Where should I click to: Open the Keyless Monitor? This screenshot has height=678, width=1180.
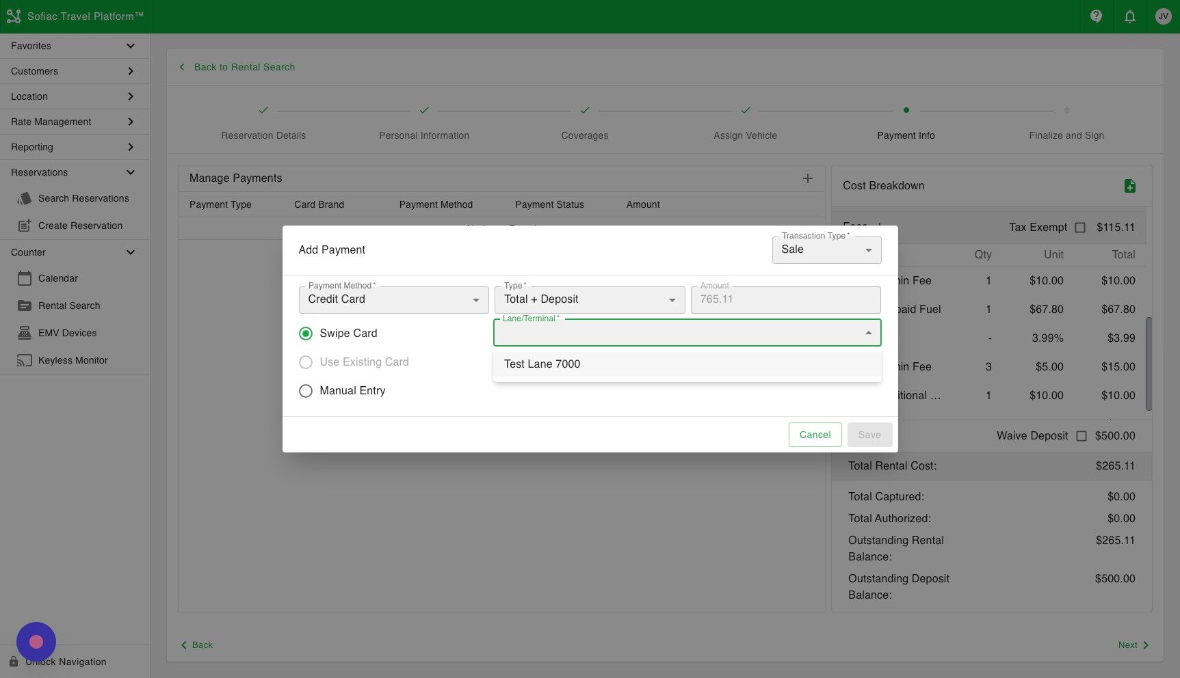pos(73,360)
